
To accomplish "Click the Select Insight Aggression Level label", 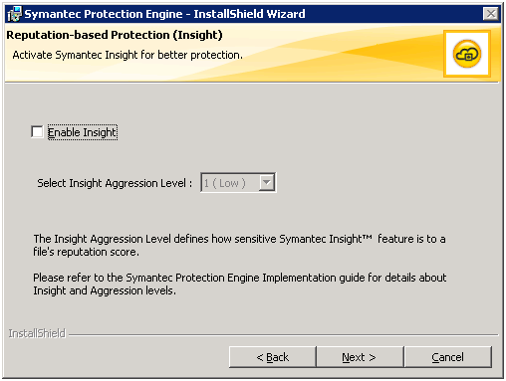I will (x=115, y=183).
